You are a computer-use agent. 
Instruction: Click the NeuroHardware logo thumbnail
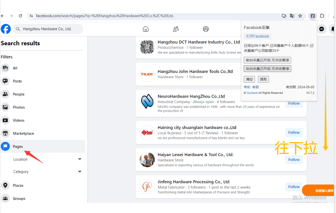(147, 101)
